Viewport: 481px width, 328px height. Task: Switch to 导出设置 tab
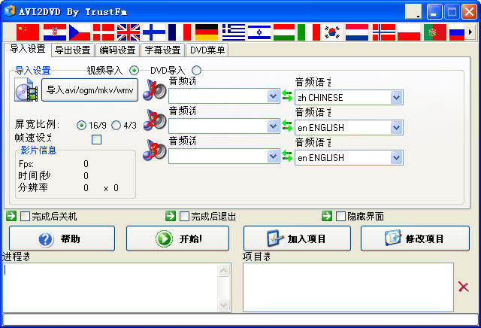[73, 50]
